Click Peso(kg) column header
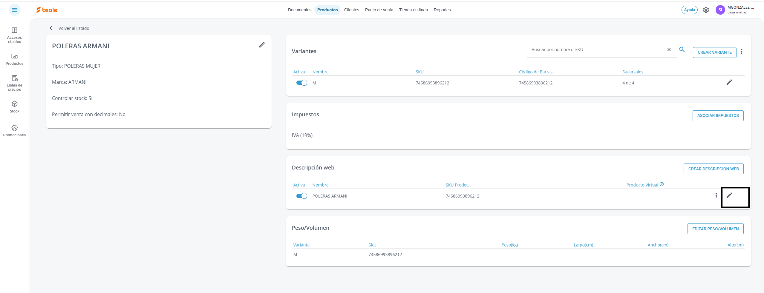This screenshot has width=764, height=293. pos(510,245)
